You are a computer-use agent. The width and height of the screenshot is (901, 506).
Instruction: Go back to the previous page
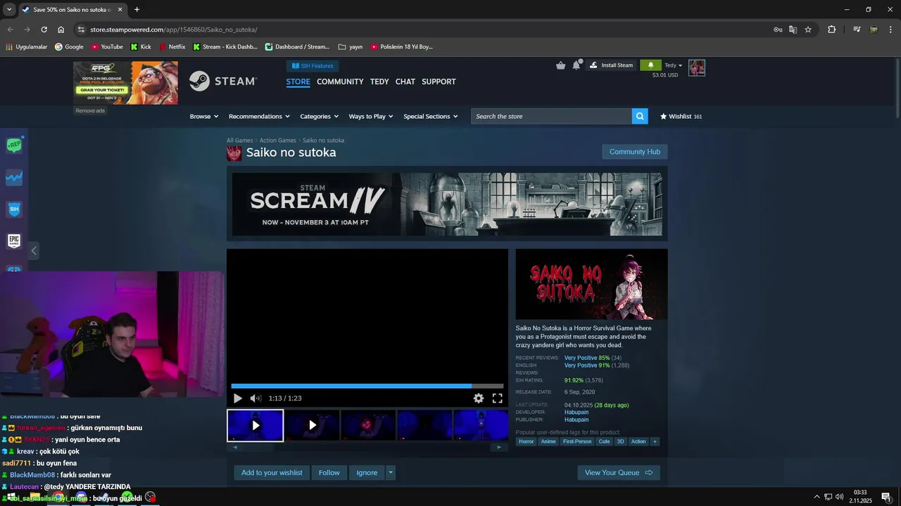[x=10, y=30]
